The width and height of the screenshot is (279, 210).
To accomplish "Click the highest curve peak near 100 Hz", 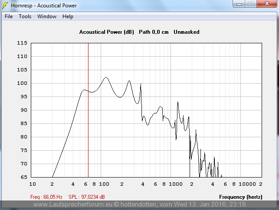I will [x=105, y=78].
